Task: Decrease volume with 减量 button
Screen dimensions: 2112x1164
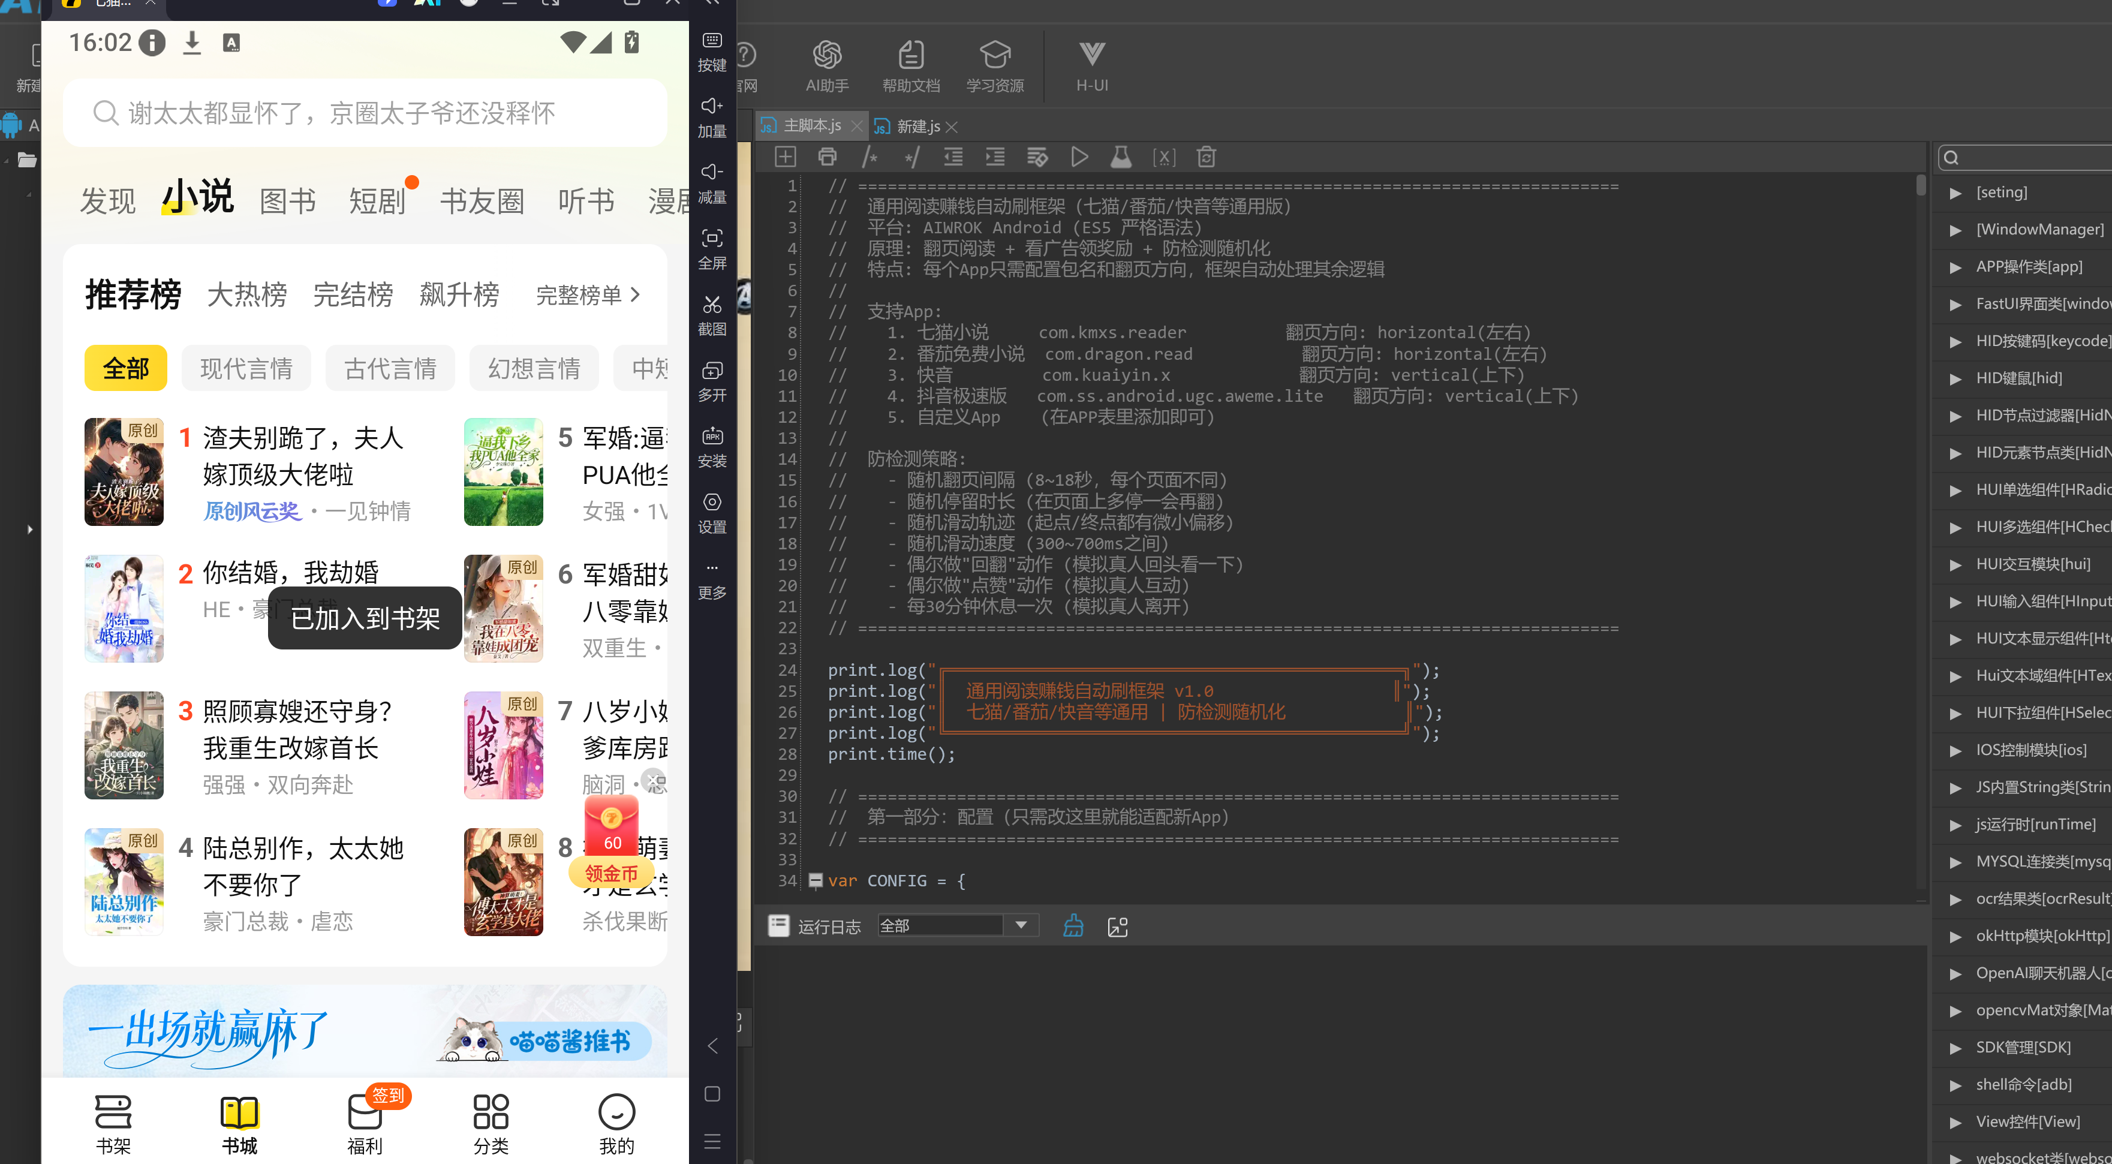Action: 712,183
